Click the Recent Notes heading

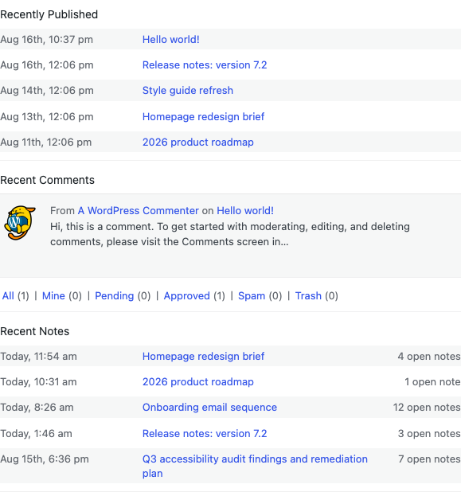click(34, 331)
